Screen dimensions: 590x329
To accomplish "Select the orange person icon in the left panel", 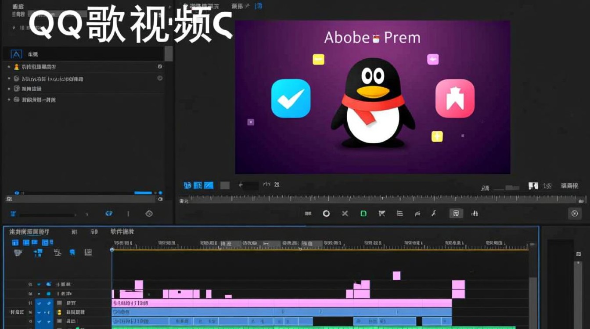I will point(17,67).
